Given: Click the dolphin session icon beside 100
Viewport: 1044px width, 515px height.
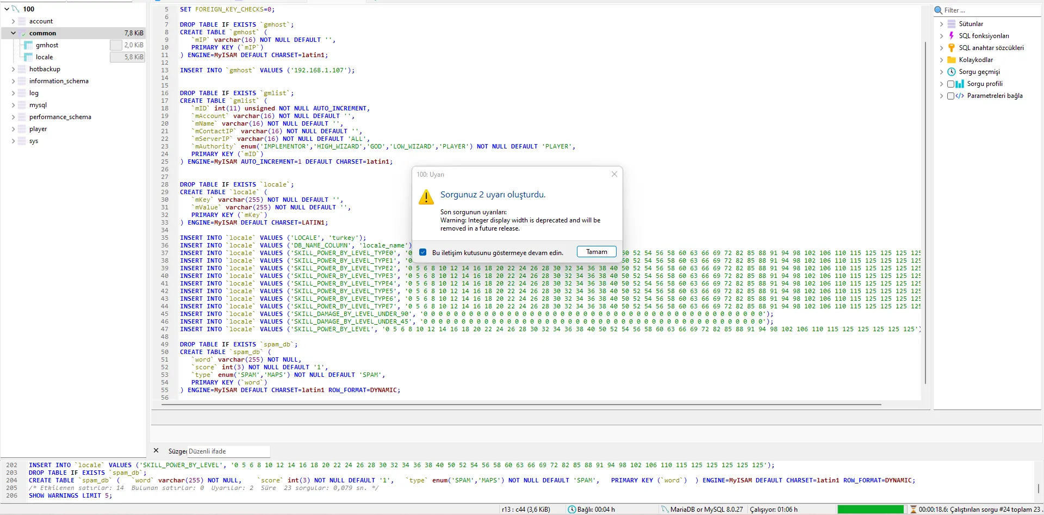Looking at the screenshot, I should [16, 9].
